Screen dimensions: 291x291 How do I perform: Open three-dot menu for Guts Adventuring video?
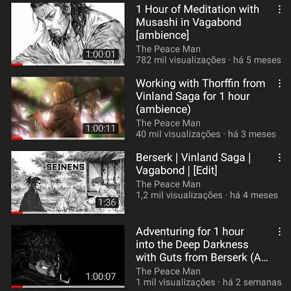(280, 232)
